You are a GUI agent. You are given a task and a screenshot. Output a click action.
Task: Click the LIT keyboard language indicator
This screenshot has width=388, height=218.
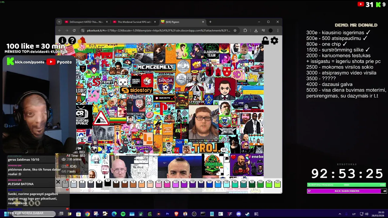coord(354,214)
